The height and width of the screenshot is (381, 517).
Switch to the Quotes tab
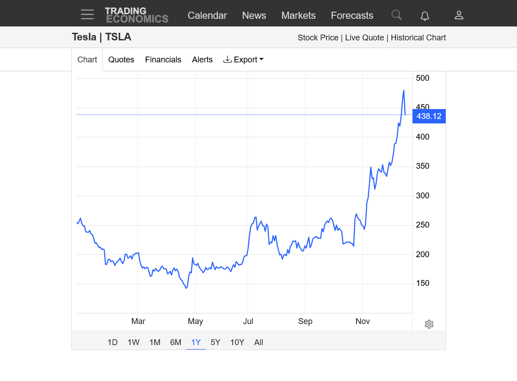[x=121, y=60]
